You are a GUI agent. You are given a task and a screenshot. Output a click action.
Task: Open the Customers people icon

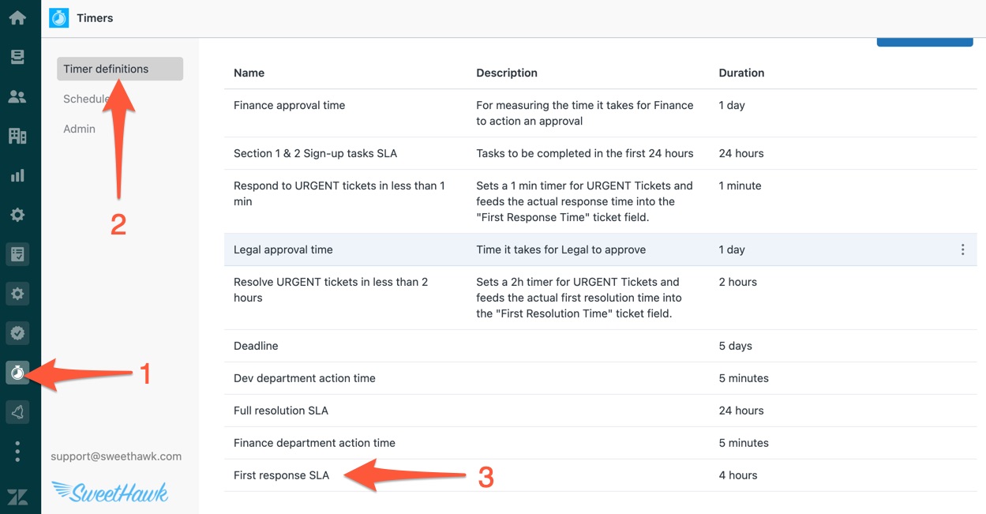17,96
